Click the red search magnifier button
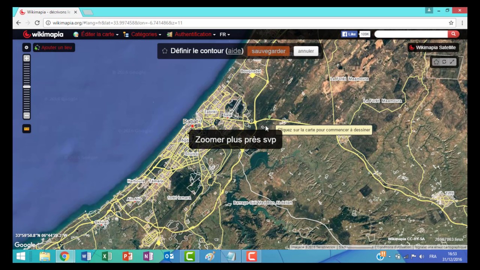The image size is (480, 270). click(x=453, y=34)
